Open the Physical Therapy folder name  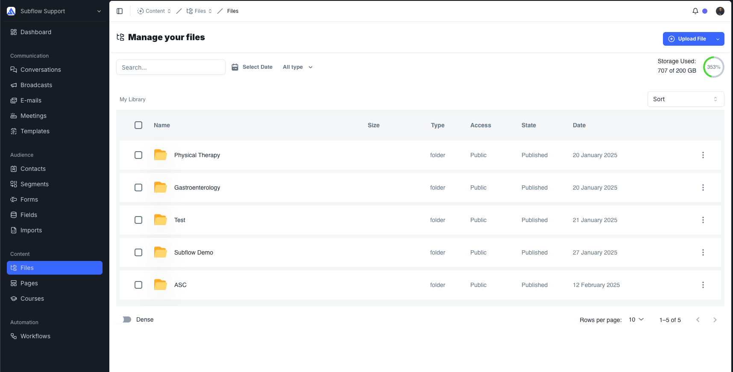197,155
